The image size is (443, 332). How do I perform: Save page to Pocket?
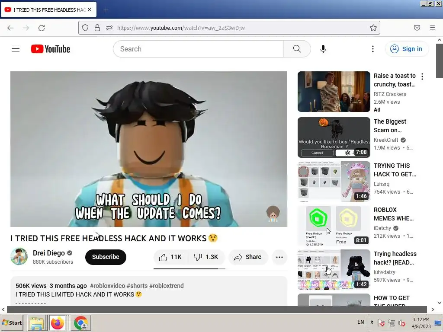tap(417, 28)
